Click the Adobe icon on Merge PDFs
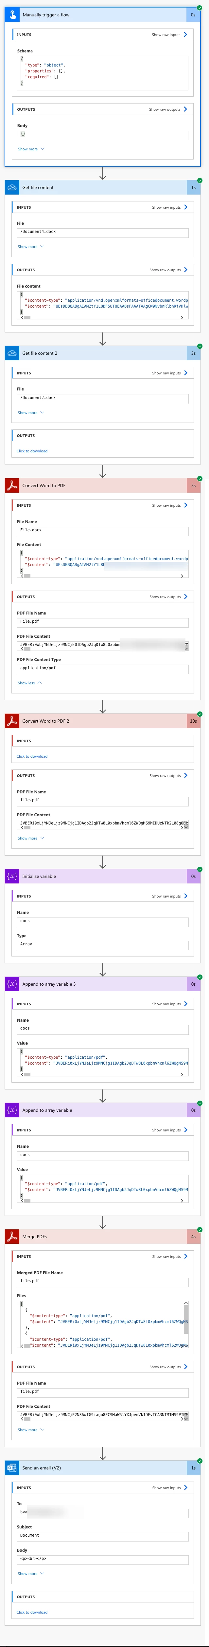 [12, 1237]
